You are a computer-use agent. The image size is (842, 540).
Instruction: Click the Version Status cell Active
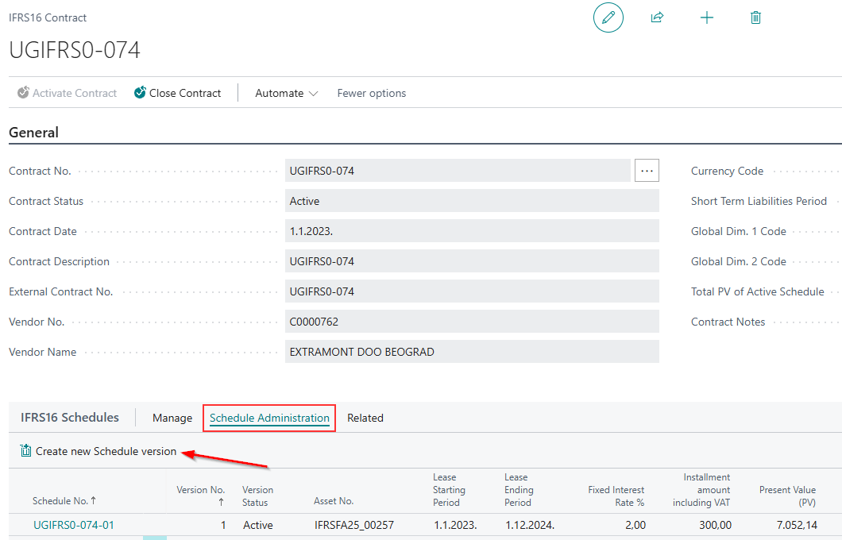257,525
